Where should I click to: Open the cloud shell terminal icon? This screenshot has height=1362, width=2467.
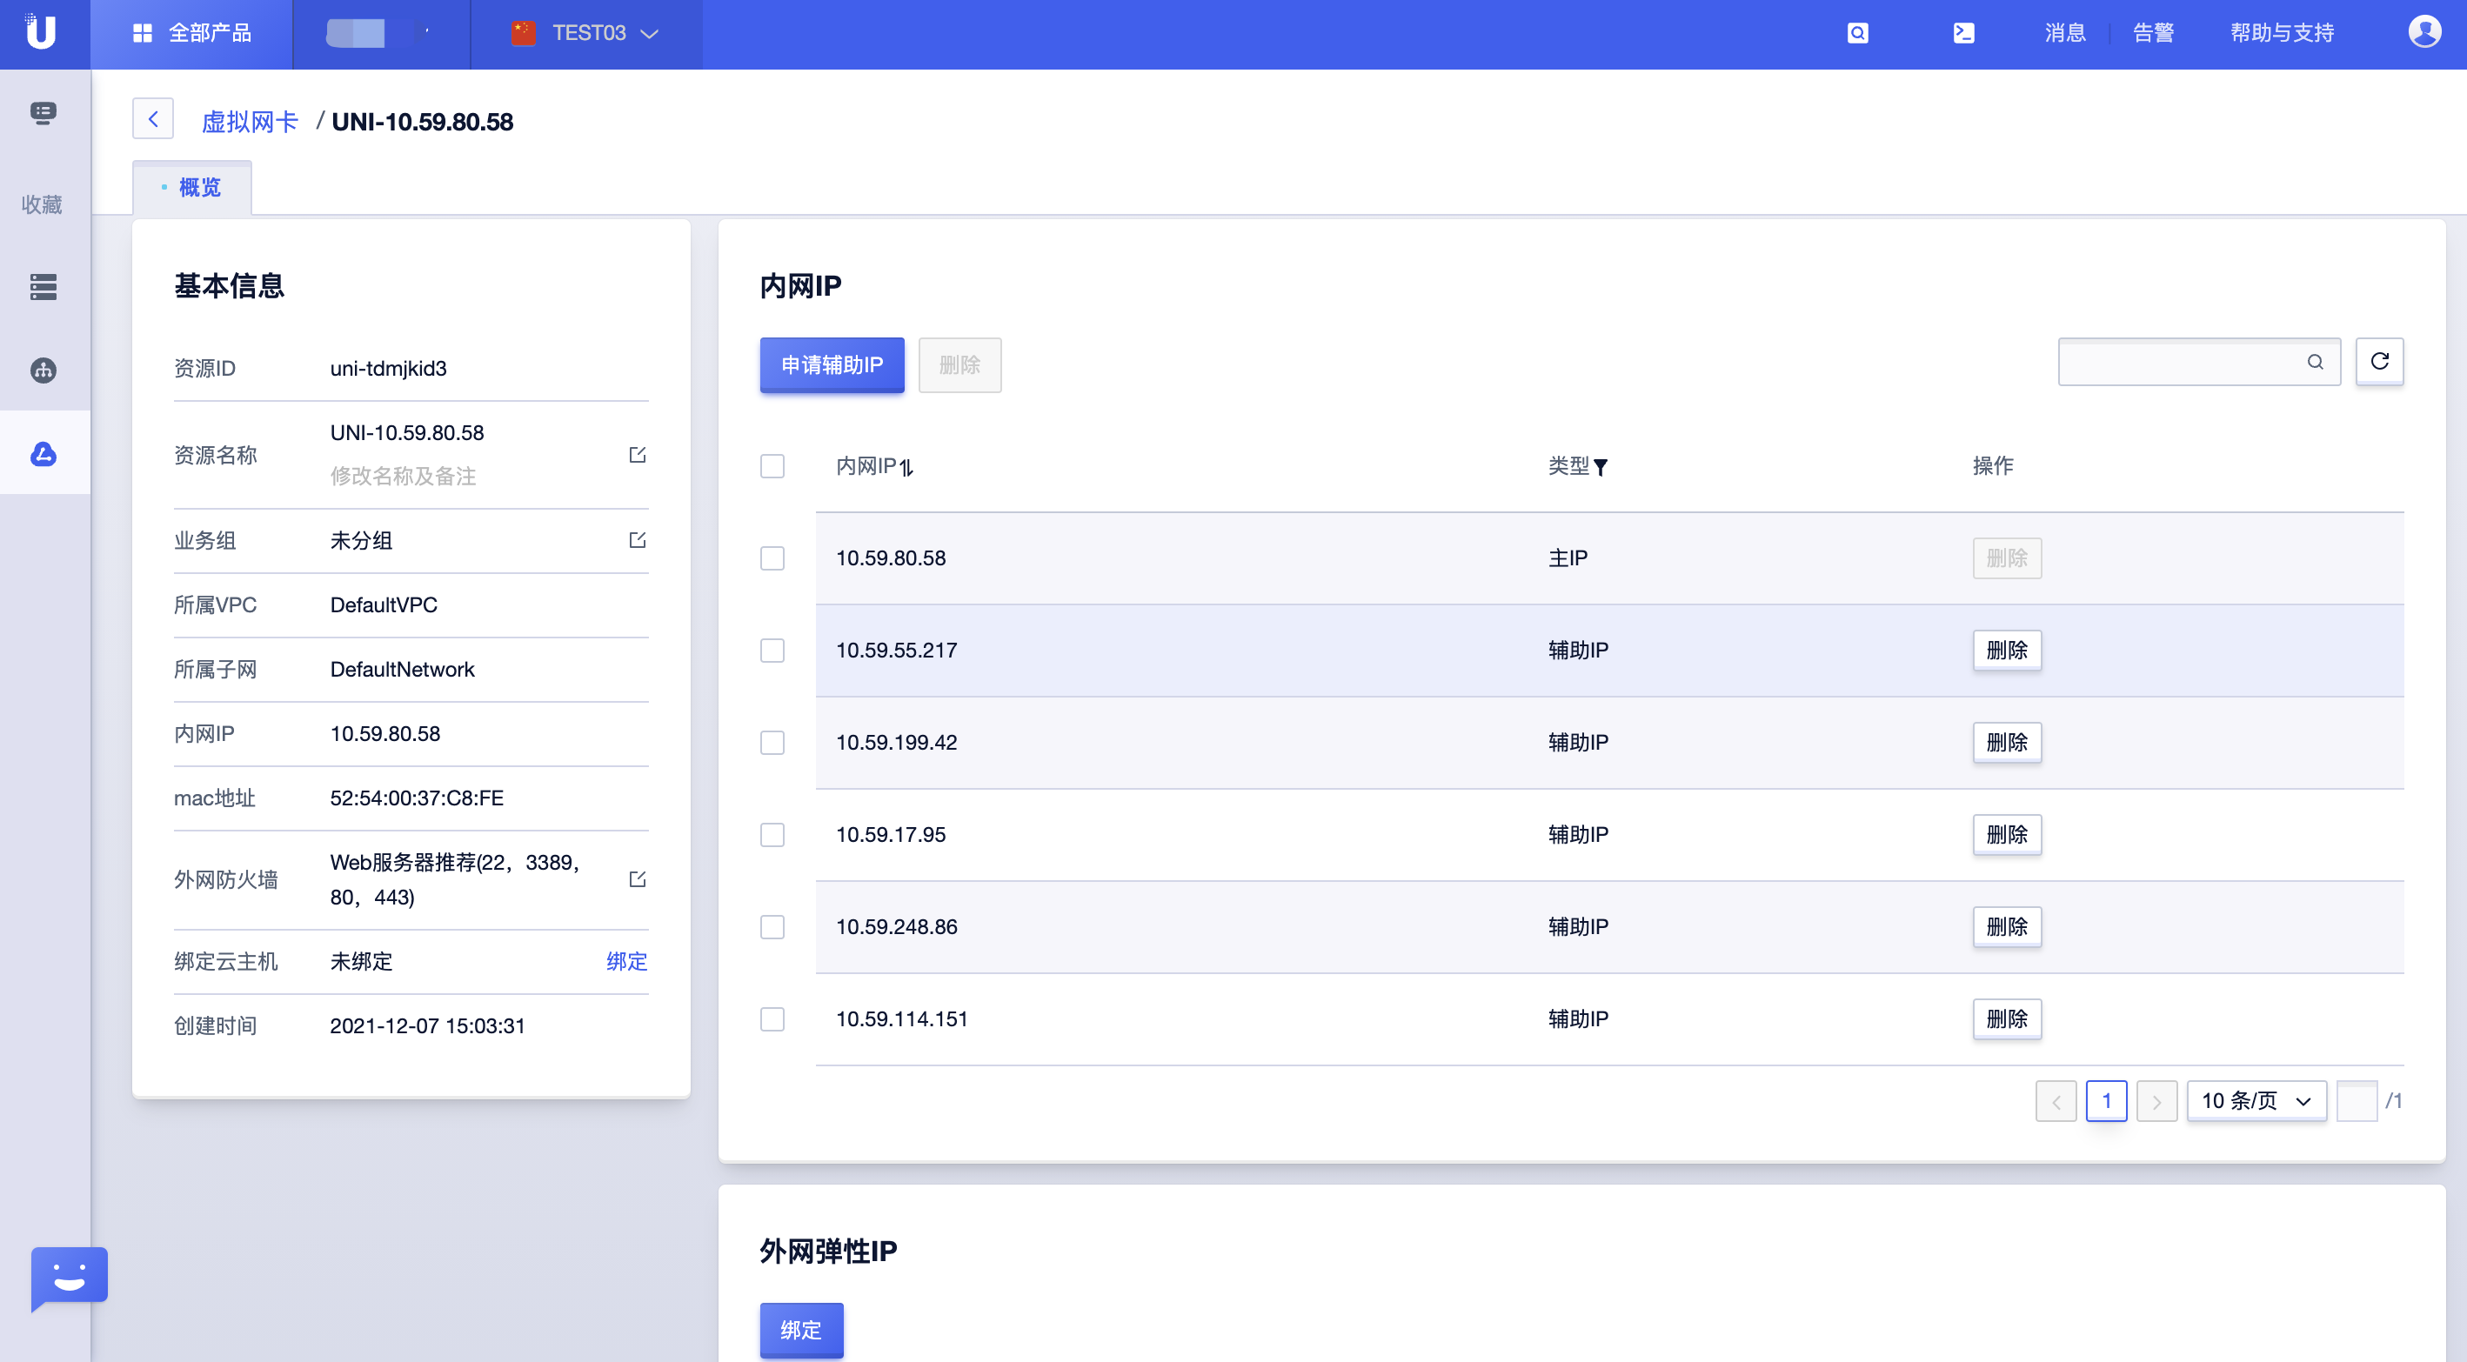(1963, 34)
